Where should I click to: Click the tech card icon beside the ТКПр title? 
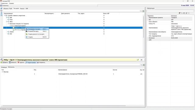[x=2, y=60]
